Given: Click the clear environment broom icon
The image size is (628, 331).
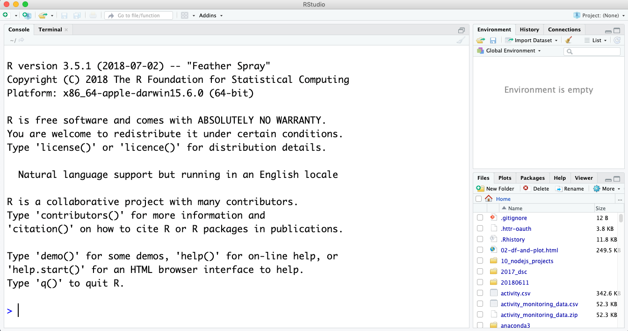Looking at the screenshot, I should tap(569, 40).
